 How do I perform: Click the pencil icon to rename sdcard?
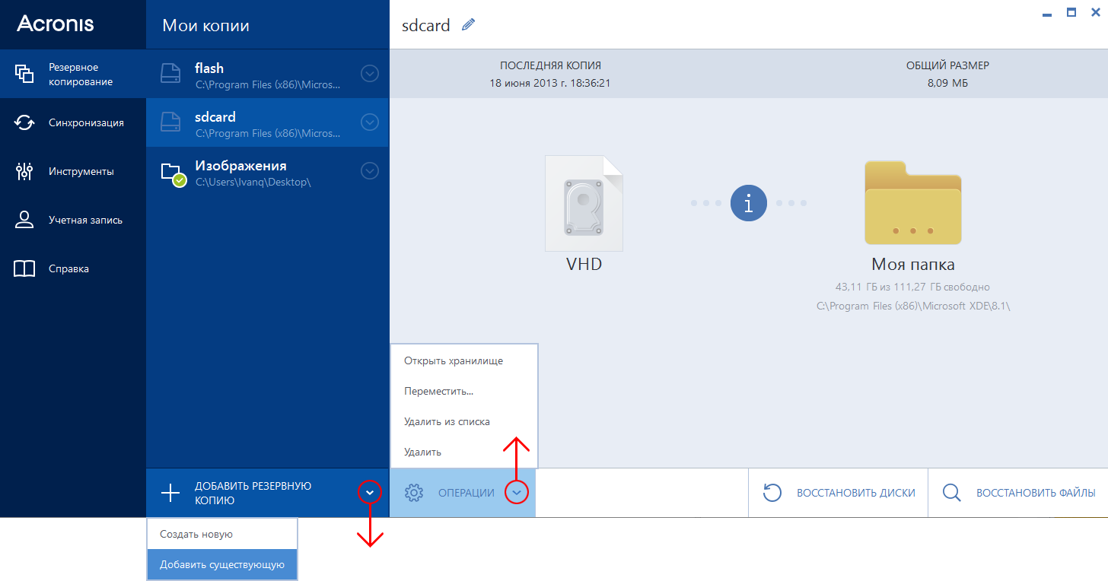click(x=468, y=25)
